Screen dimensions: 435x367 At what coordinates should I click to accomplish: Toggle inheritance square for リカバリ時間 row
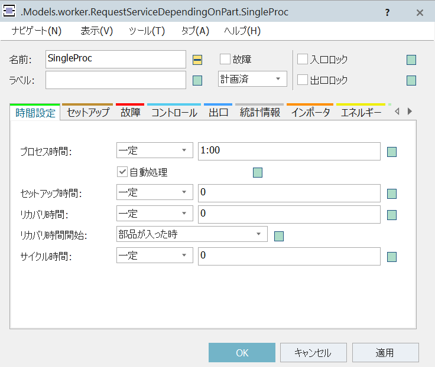(x=392, y=215)
